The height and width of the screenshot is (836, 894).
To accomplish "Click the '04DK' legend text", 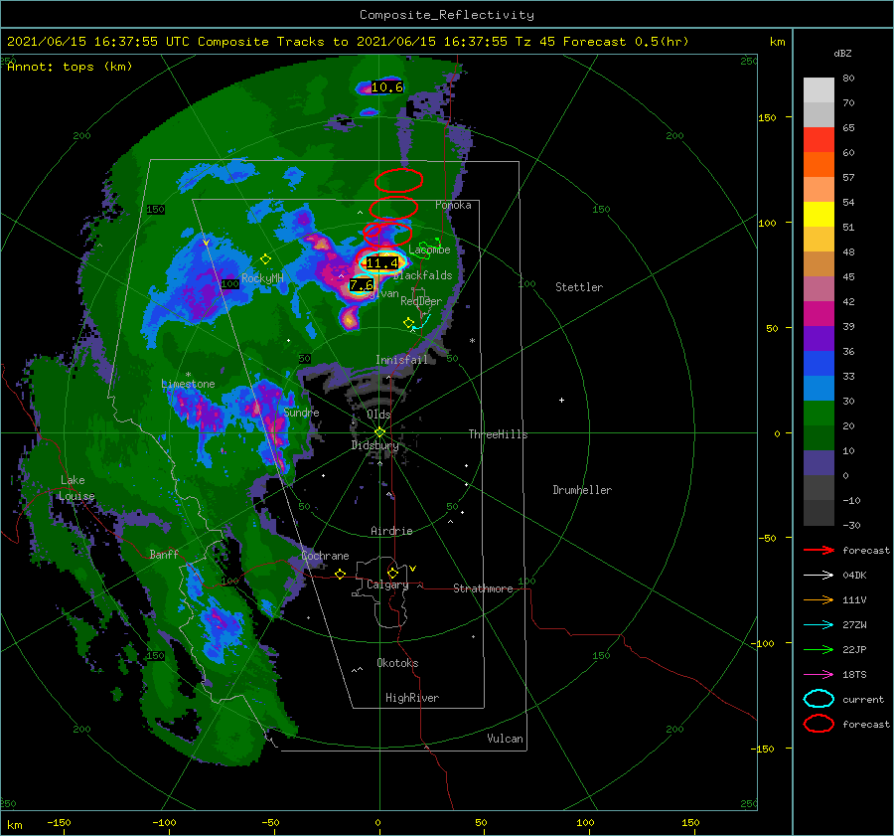I will [x=854, y=576].
